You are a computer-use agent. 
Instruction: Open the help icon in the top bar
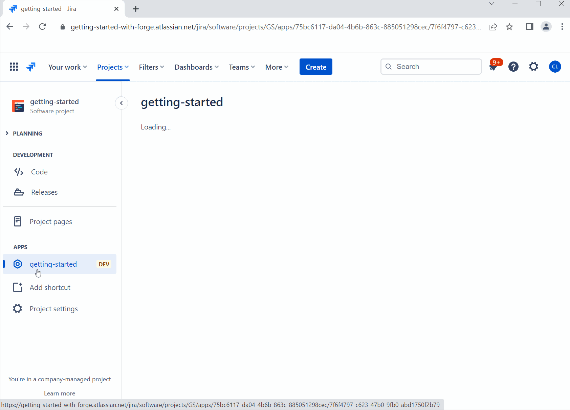[x=513, y=67]
